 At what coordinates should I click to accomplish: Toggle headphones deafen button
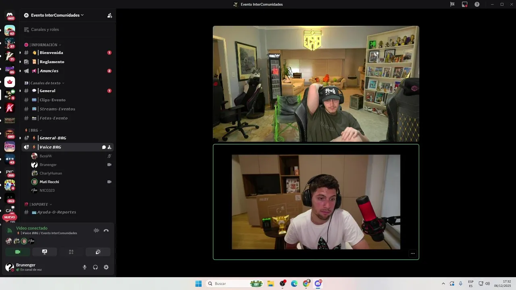(96, 267)
